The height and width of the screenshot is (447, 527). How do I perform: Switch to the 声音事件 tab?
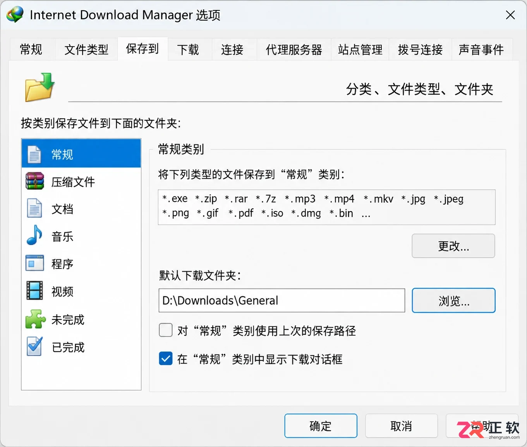(481, 49)
